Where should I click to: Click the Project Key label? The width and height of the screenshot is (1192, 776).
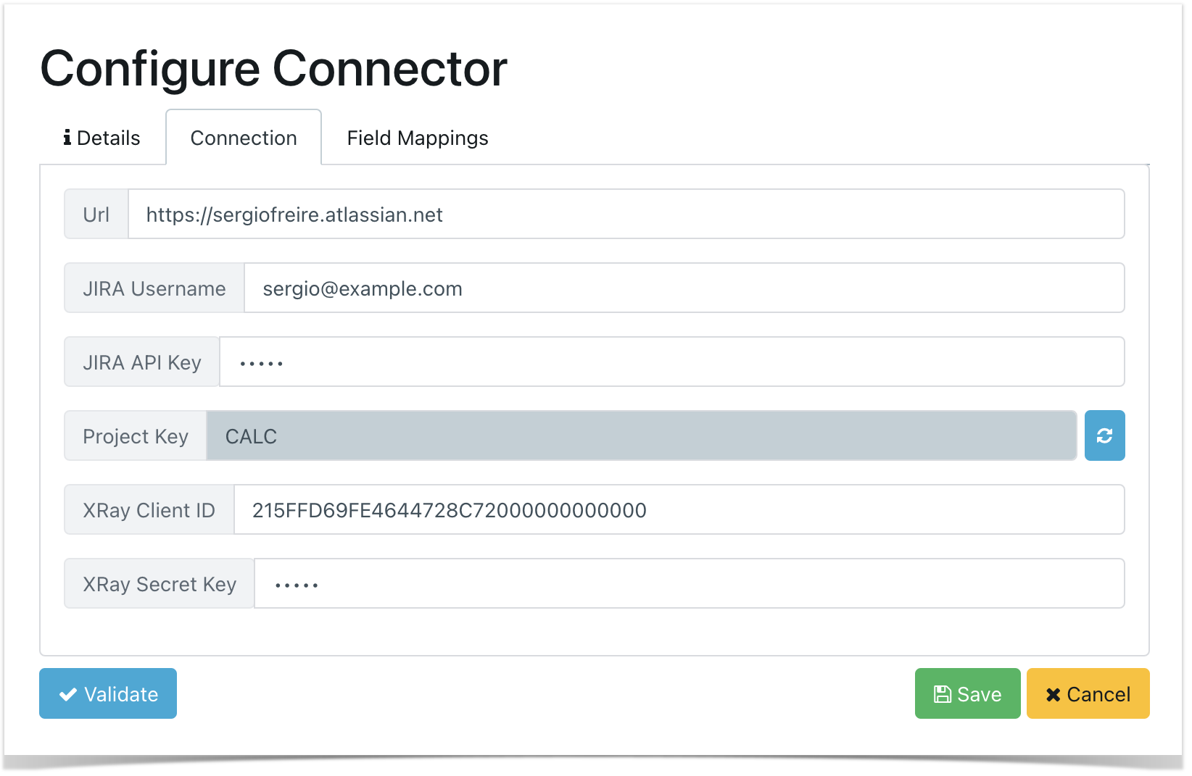click(x=136, y=435)
